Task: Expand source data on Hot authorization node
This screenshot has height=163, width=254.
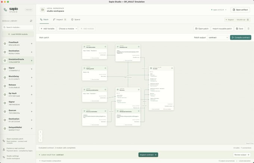Action: pos(95,58)
